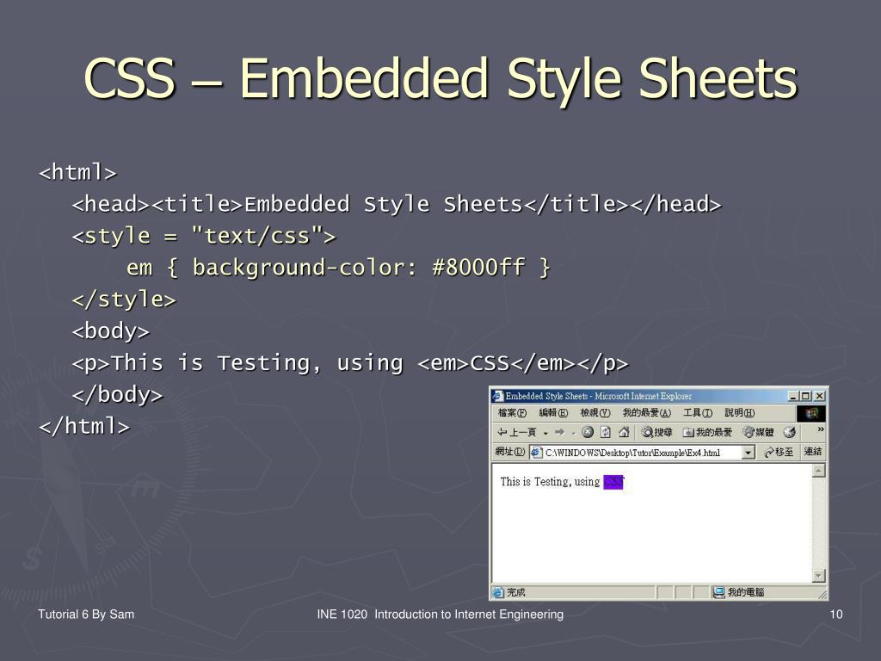Screen dimensions: 881x661
Task: Open the Back button history dropdown
Action: point(545,432)
